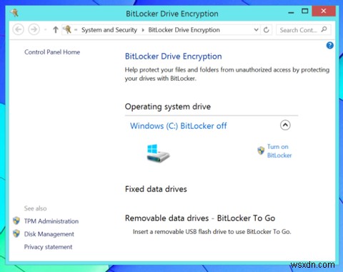Click the Fixed data drives heading
This screenshot has width=343, height=272.
pyautogui.click(x=156, y=189)
